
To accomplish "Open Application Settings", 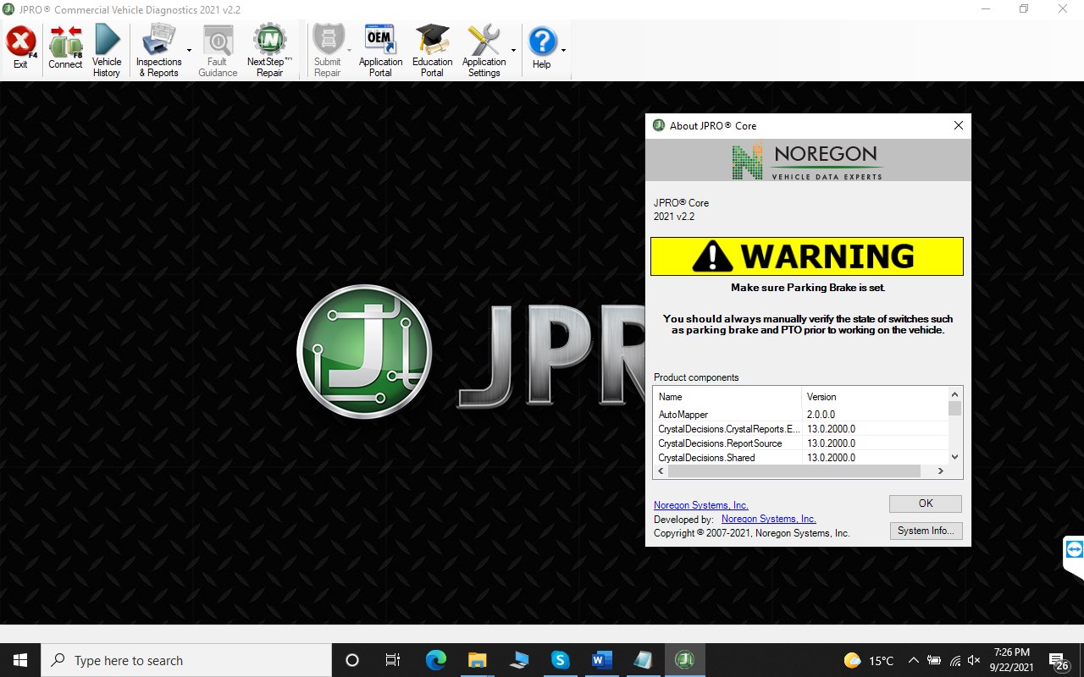I will pos(483,47).
